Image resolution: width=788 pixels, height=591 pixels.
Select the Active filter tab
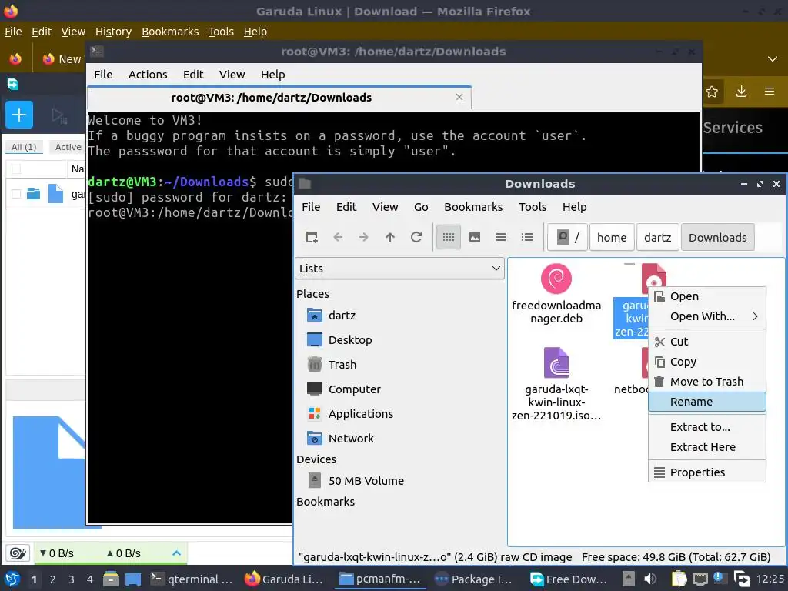(68, 147)
